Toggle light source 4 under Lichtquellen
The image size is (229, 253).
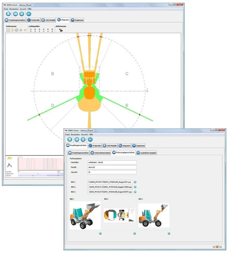pos(44,30)
